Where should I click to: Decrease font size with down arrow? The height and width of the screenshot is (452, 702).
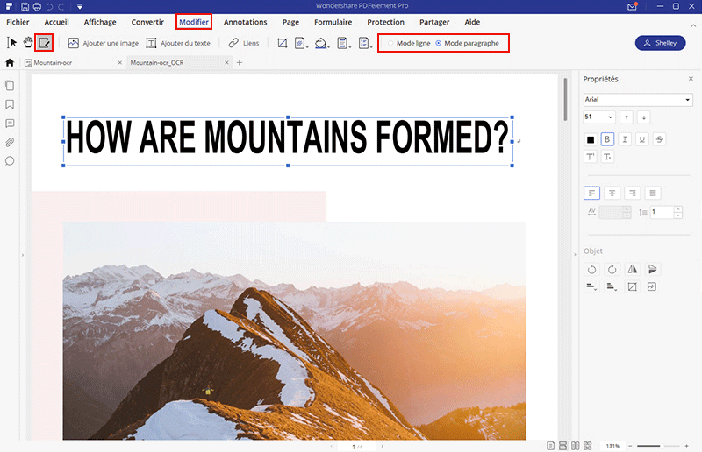(x=643, y=117)
